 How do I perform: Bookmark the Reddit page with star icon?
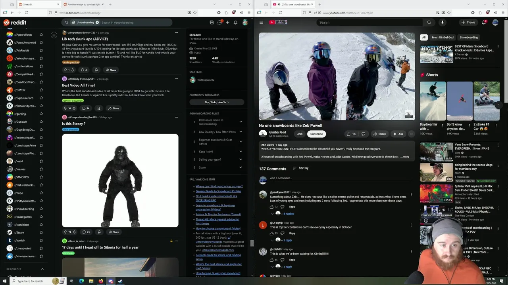click(195, 13)
